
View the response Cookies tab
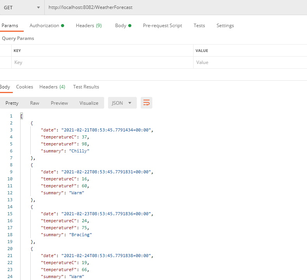pos(24,87)
